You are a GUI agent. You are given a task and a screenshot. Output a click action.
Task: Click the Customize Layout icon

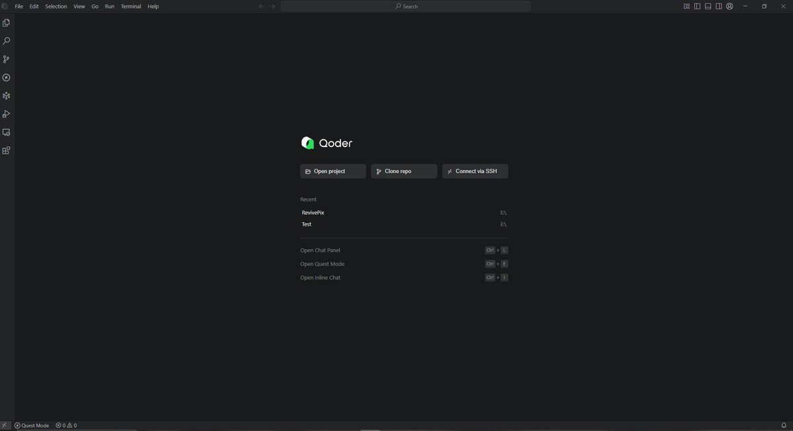687,6
